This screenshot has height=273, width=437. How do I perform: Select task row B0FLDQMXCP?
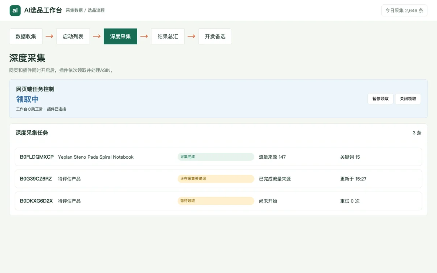click(219, 157)
